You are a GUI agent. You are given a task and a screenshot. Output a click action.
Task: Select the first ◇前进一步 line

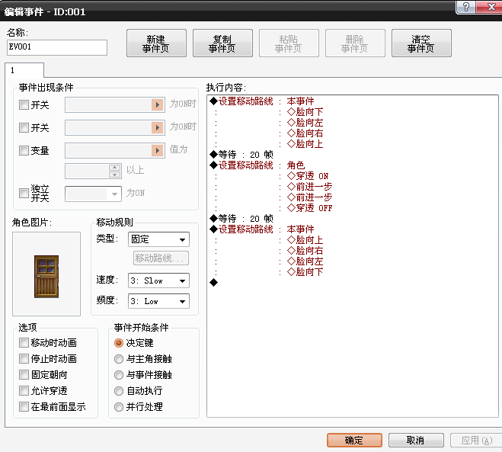tap(309, 187)
